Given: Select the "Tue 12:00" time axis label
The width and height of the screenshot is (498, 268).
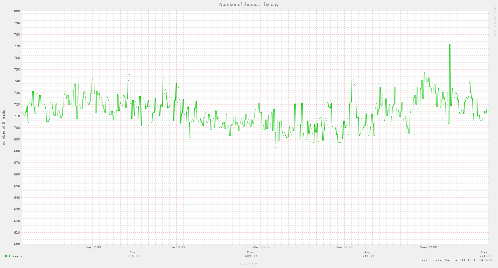Looking at the screenshot, I should 93,247.
